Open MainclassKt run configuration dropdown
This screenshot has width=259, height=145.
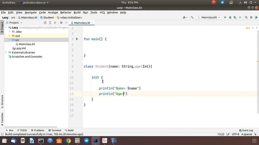(209, 17)
